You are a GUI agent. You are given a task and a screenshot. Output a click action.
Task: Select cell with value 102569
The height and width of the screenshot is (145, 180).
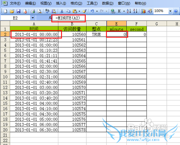point(72,82)
